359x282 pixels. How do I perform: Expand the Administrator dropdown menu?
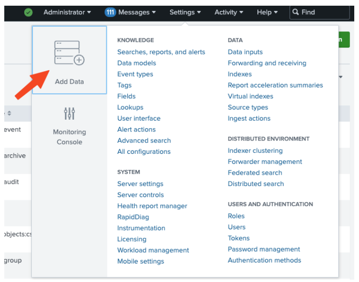point(67,12)
